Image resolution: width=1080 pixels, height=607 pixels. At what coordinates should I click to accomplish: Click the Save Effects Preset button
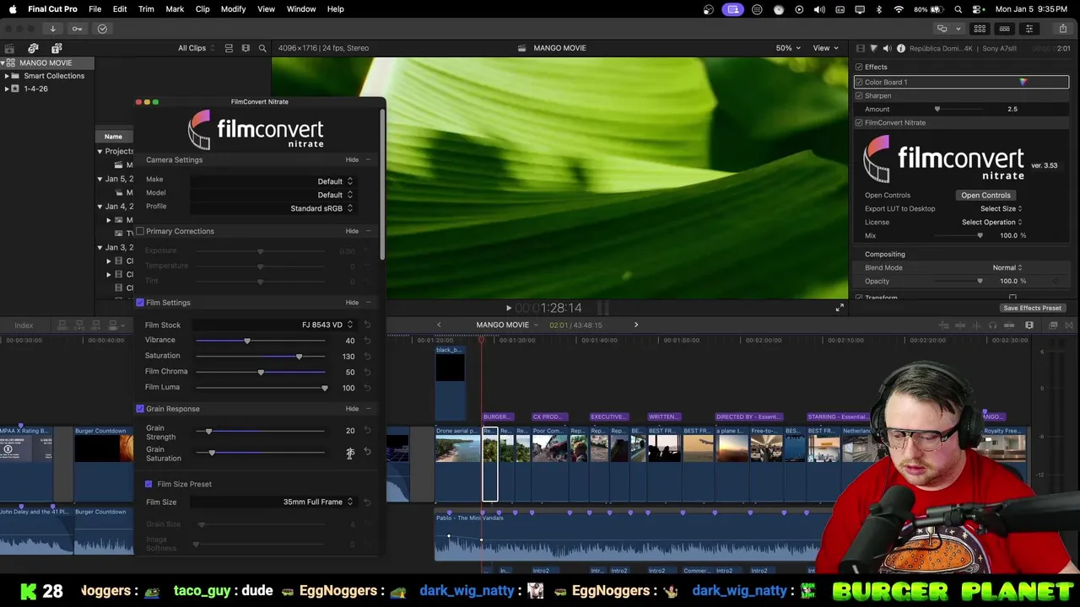1032,308
